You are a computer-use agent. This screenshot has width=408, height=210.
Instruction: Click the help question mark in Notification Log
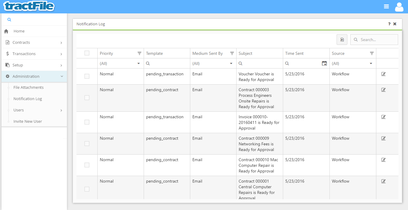tap(389, 24)
